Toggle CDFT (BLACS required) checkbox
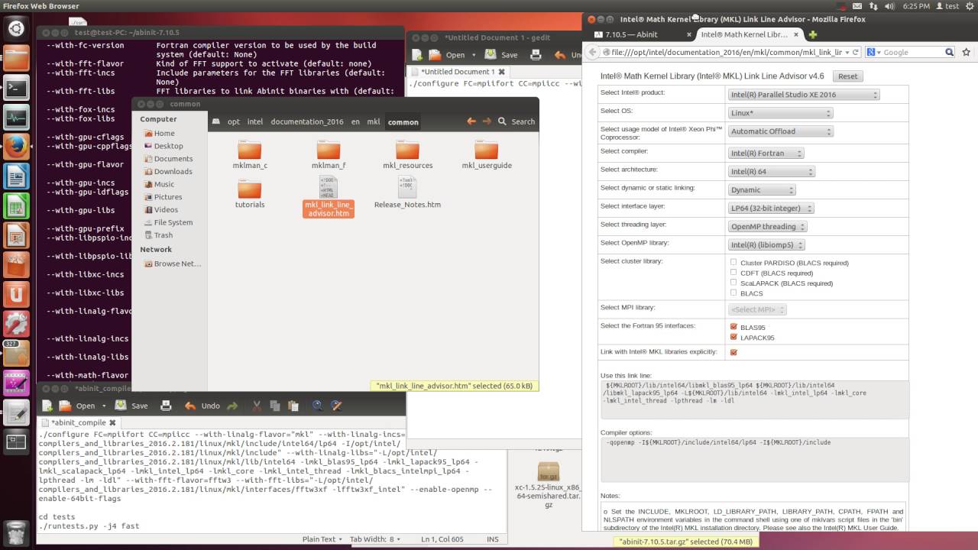The image size is (978, 550). [x=733, y=272]
